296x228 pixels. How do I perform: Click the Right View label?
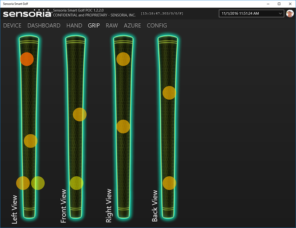click(x=109, y=206)
